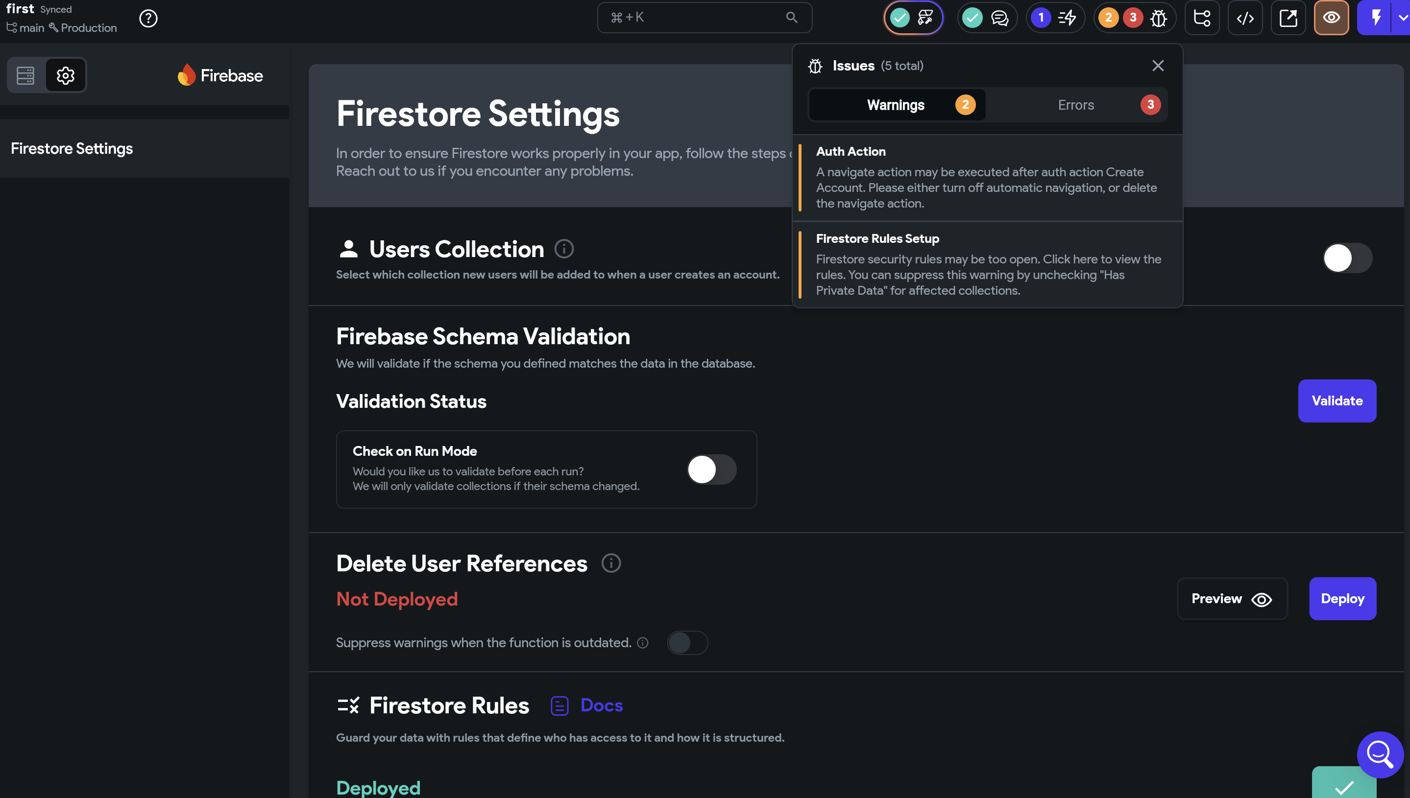Click the developer code view icon
1410x798 pixels.
coord(1245,18)
